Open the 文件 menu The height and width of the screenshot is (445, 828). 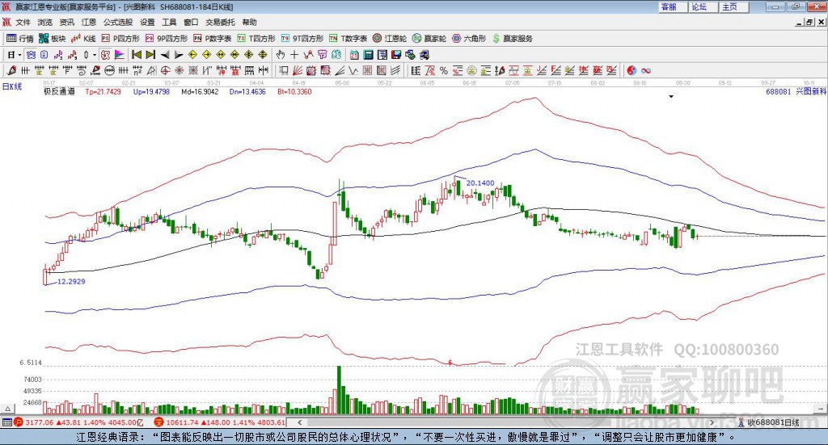coord(23,22)
